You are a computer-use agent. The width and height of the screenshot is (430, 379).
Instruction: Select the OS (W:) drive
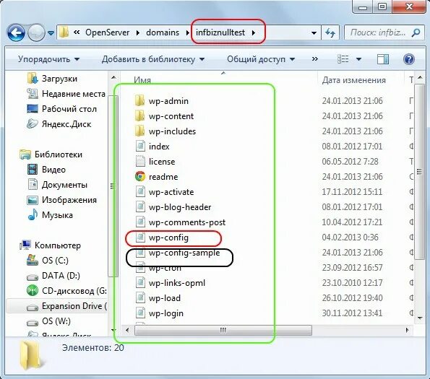[x=56, y=321]
